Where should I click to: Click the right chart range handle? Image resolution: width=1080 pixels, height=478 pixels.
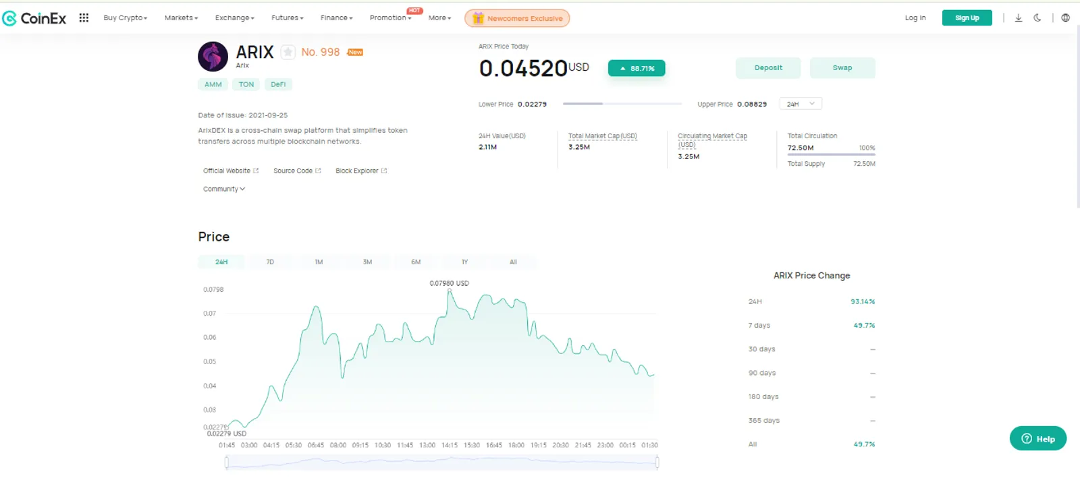pyautogui.click(x=657, y=462)
